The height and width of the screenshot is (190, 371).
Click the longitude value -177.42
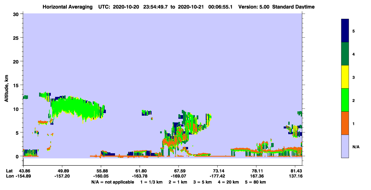click(x=217, y=176)
